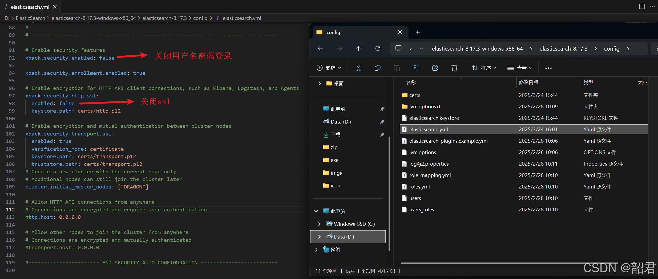The width and height of the screenshot is (658, 279).
Task: Open the 新建 dropdown menu
Action: click(329, 68)
